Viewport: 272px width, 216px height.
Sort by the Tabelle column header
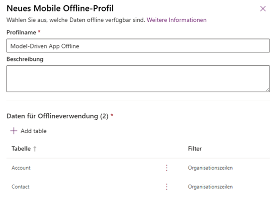point(21,149)
